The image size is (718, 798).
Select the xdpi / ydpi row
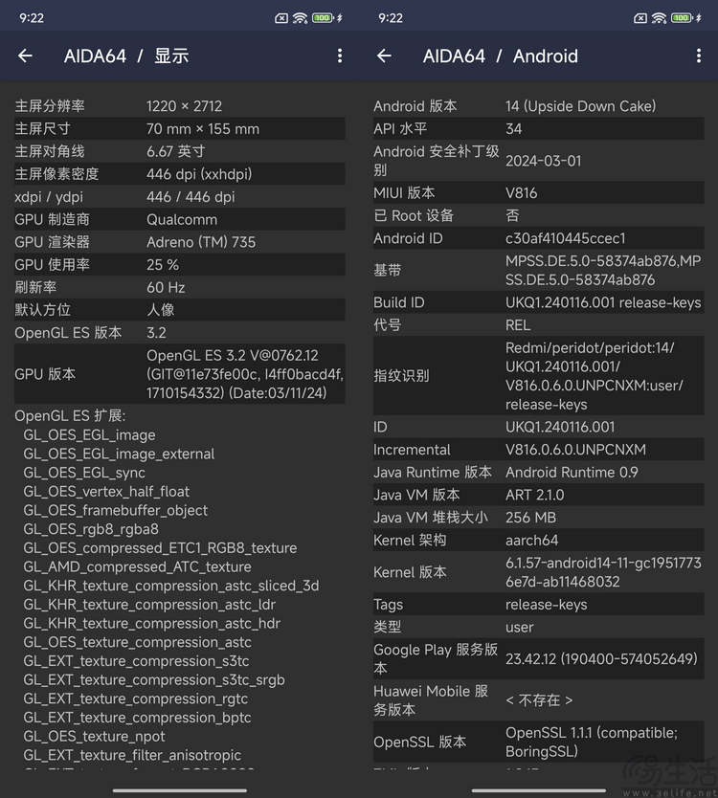180,196
